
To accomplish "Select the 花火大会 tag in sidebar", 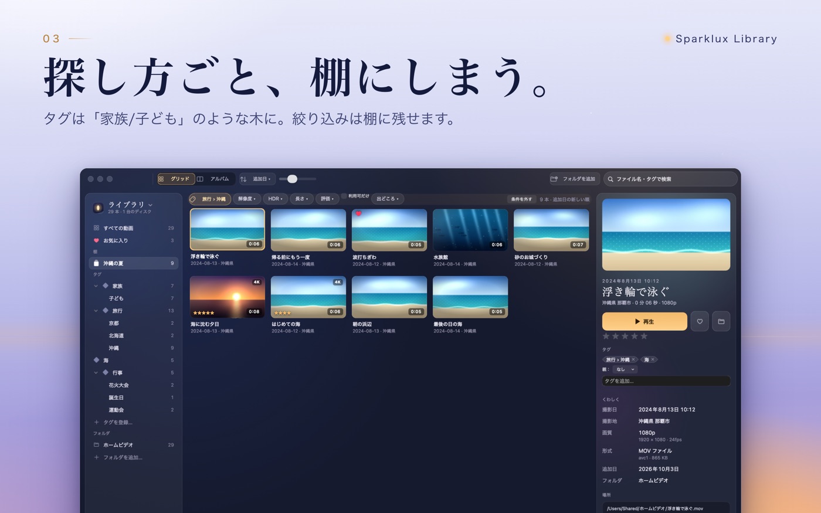I will coord(118,385).
